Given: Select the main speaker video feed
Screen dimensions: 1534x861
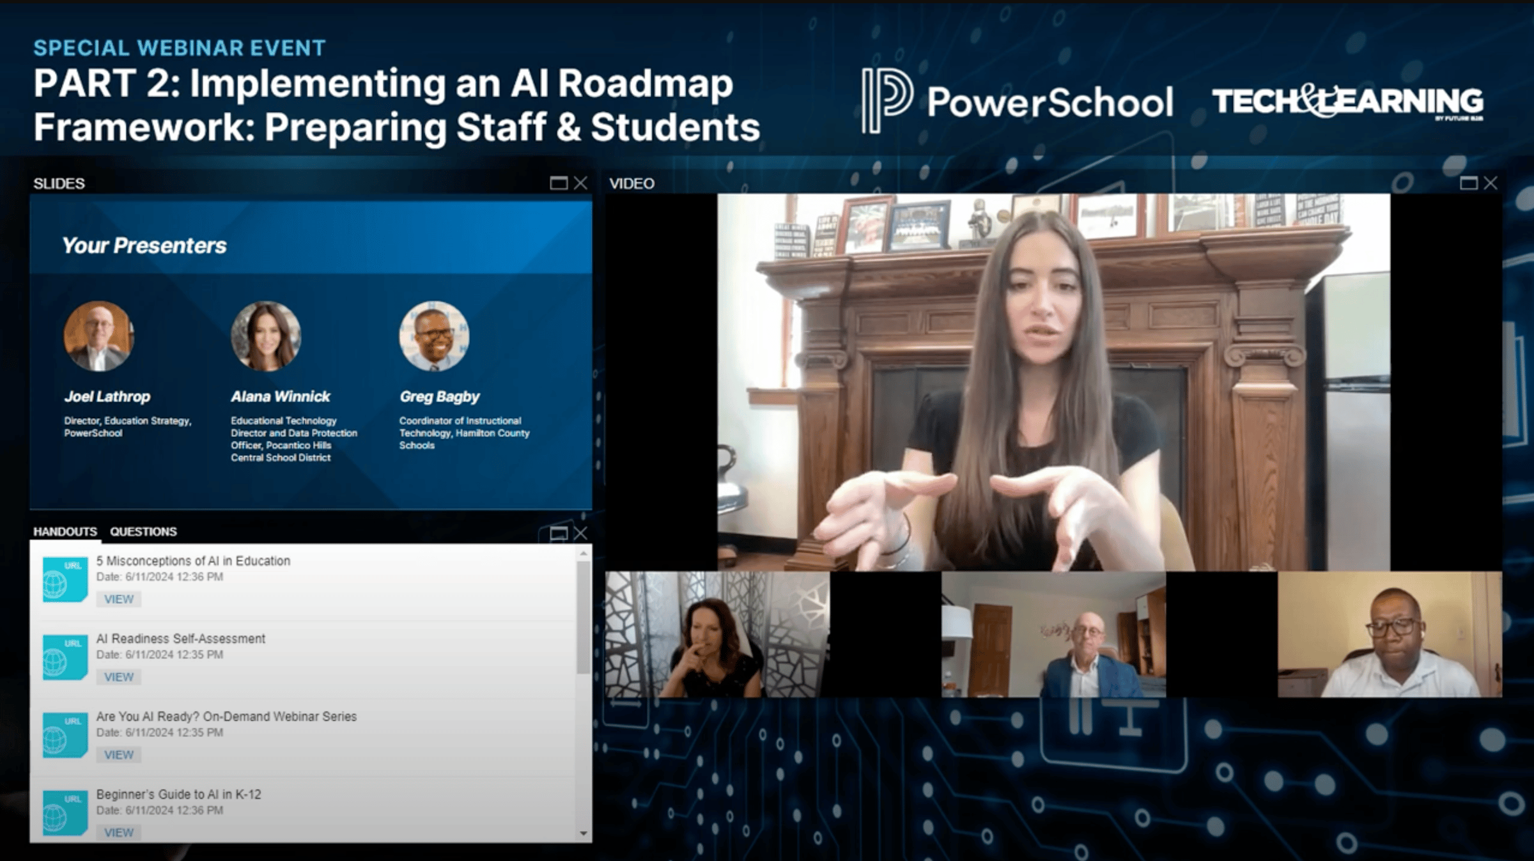Looking at the screenshot, I should coord(1053,382).
